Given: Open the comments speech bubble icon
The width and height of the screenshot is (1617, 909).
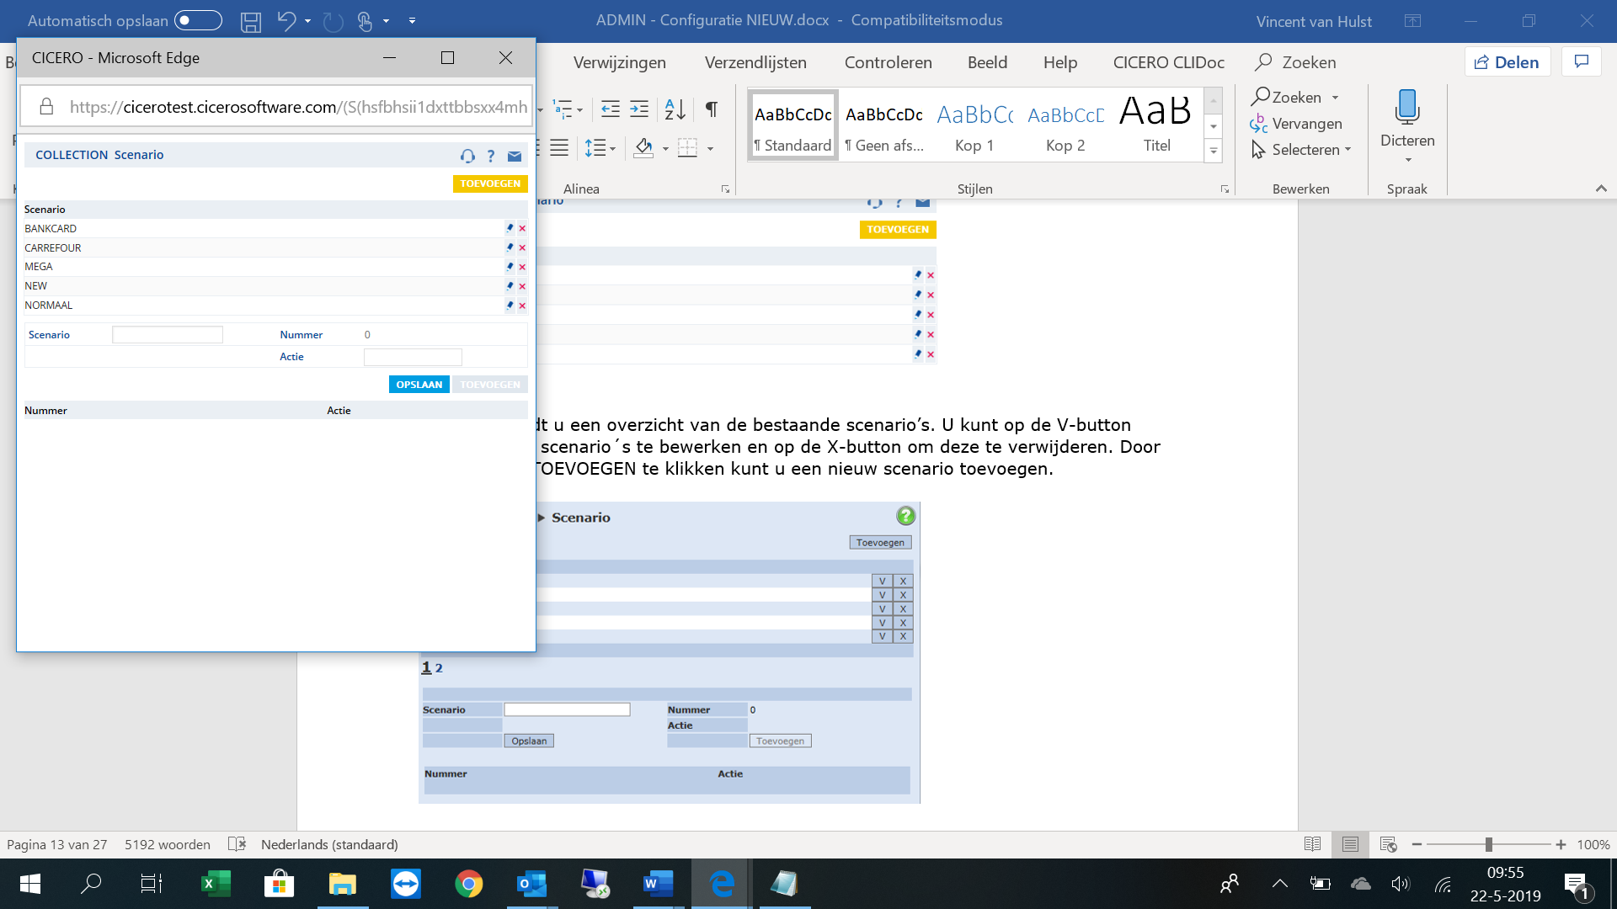Looking at the screenshot, I should [x=1582, y=61].
